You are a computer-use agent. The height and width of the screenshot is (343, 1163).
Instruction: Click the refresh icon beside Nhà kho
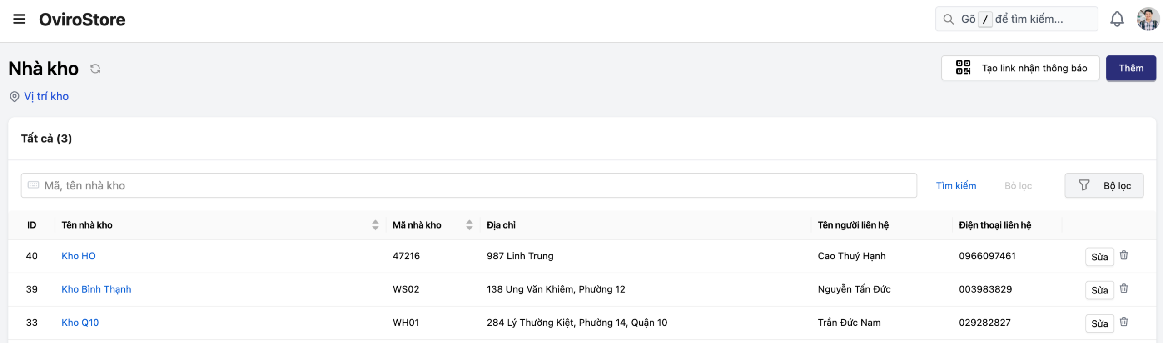[95, 69]
